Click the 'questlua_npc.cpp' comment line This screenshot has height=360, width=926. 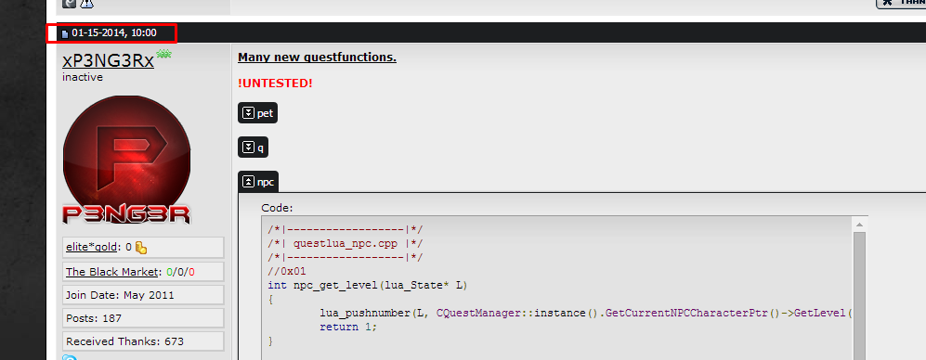point(346,243)
